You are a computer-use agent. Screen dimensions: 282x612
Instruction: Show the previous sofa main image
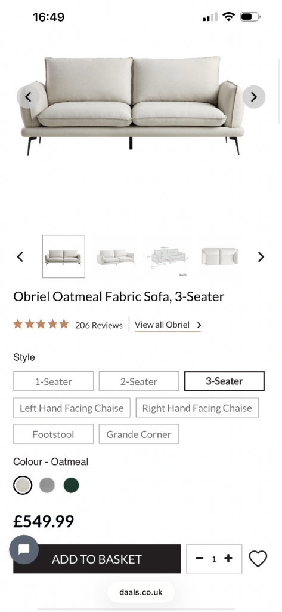(28, 97)
